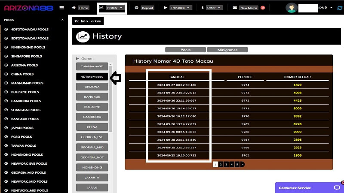Select the BANGKOK game button
The image size is (344, 193).
(92, 97)
